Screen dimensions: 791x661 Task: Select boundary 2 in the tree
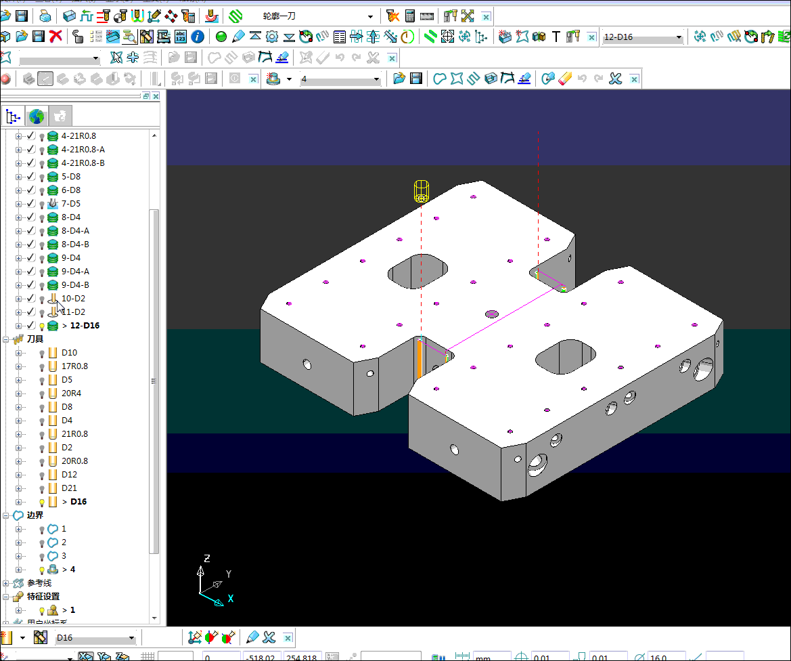pyautogui.click(x=64, y=542)
